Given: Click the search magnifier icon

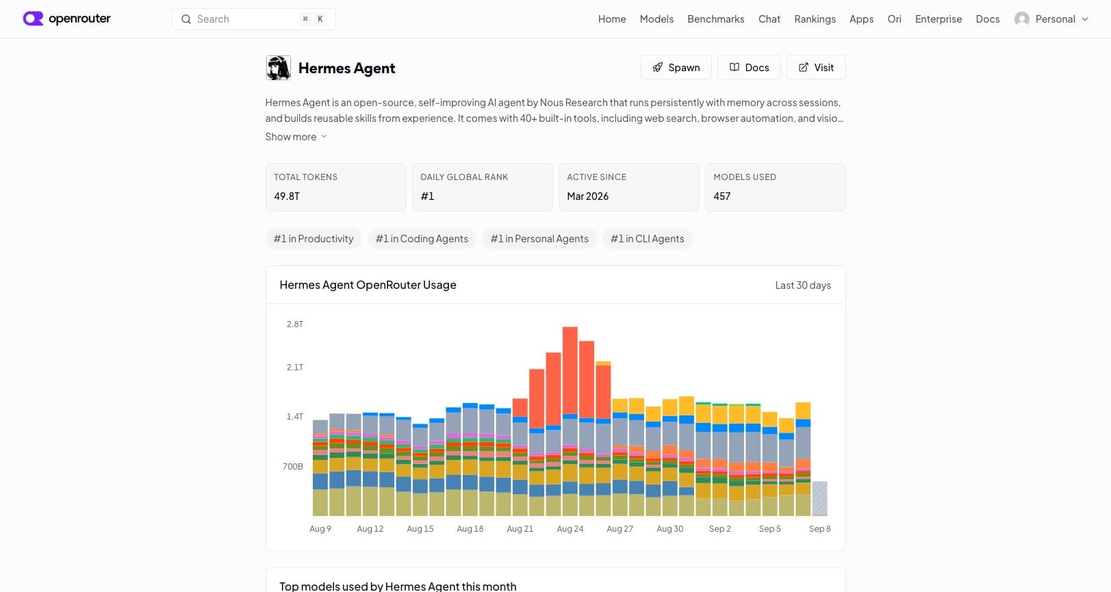Looking at the screenshot, I should coord(186,19).
